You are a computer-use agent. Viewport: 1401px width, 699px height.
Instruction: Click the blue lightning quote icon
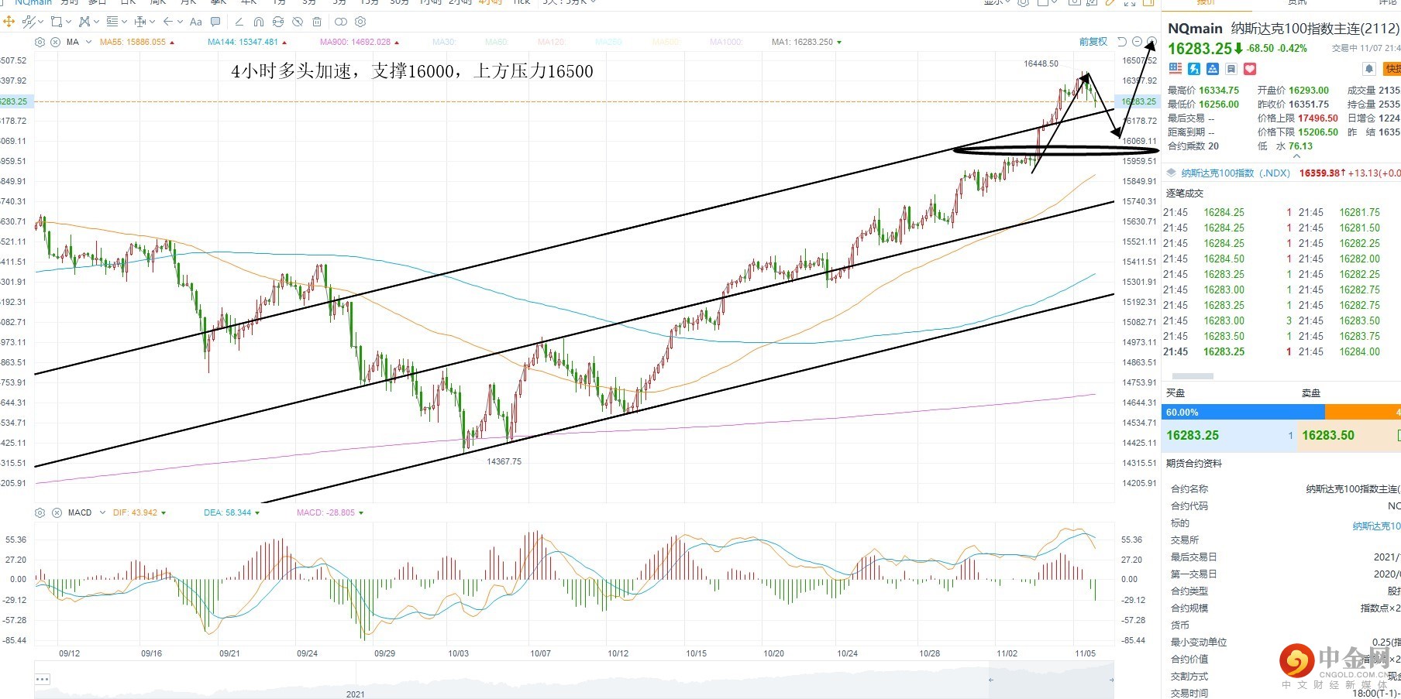1194,69
